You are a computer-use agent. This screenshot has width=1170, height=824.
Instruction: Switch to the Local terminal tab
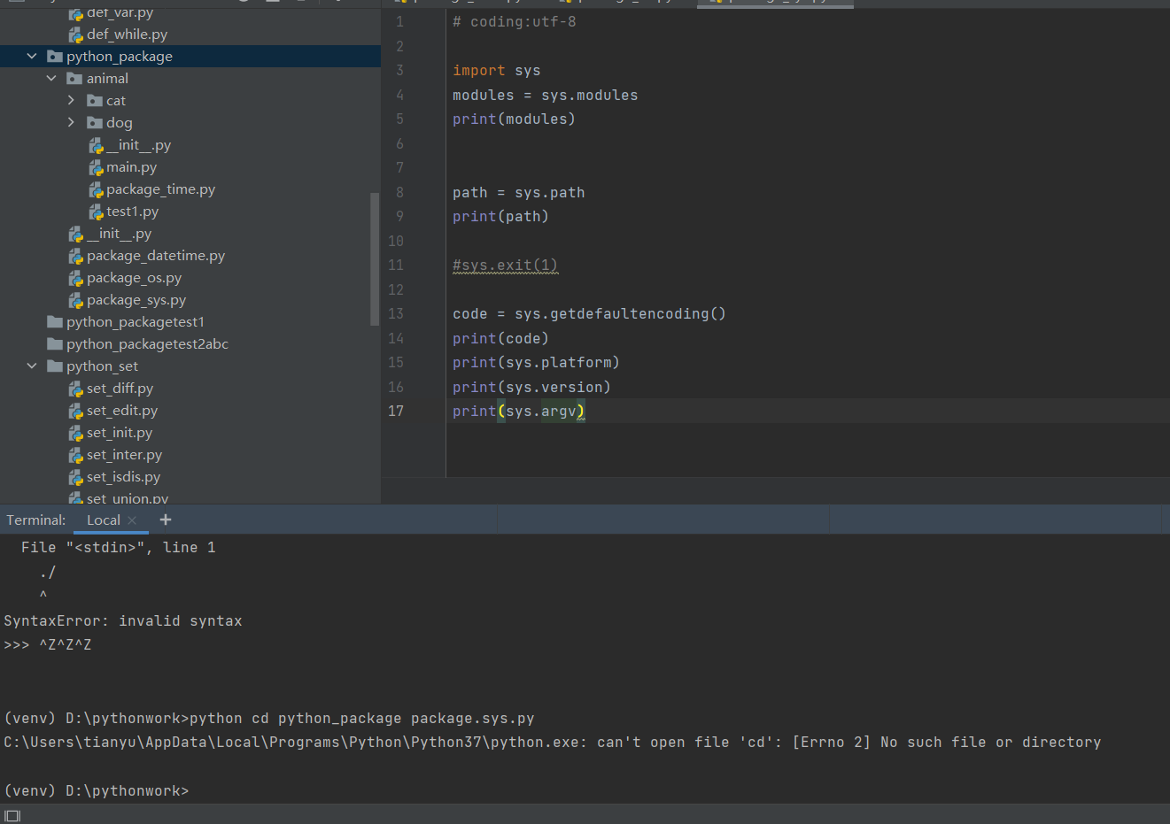click(x=103, y=520)
